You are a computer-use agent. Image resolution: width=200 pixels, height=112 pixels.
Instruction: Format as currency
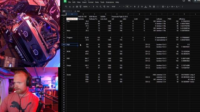tap(93, 7)
